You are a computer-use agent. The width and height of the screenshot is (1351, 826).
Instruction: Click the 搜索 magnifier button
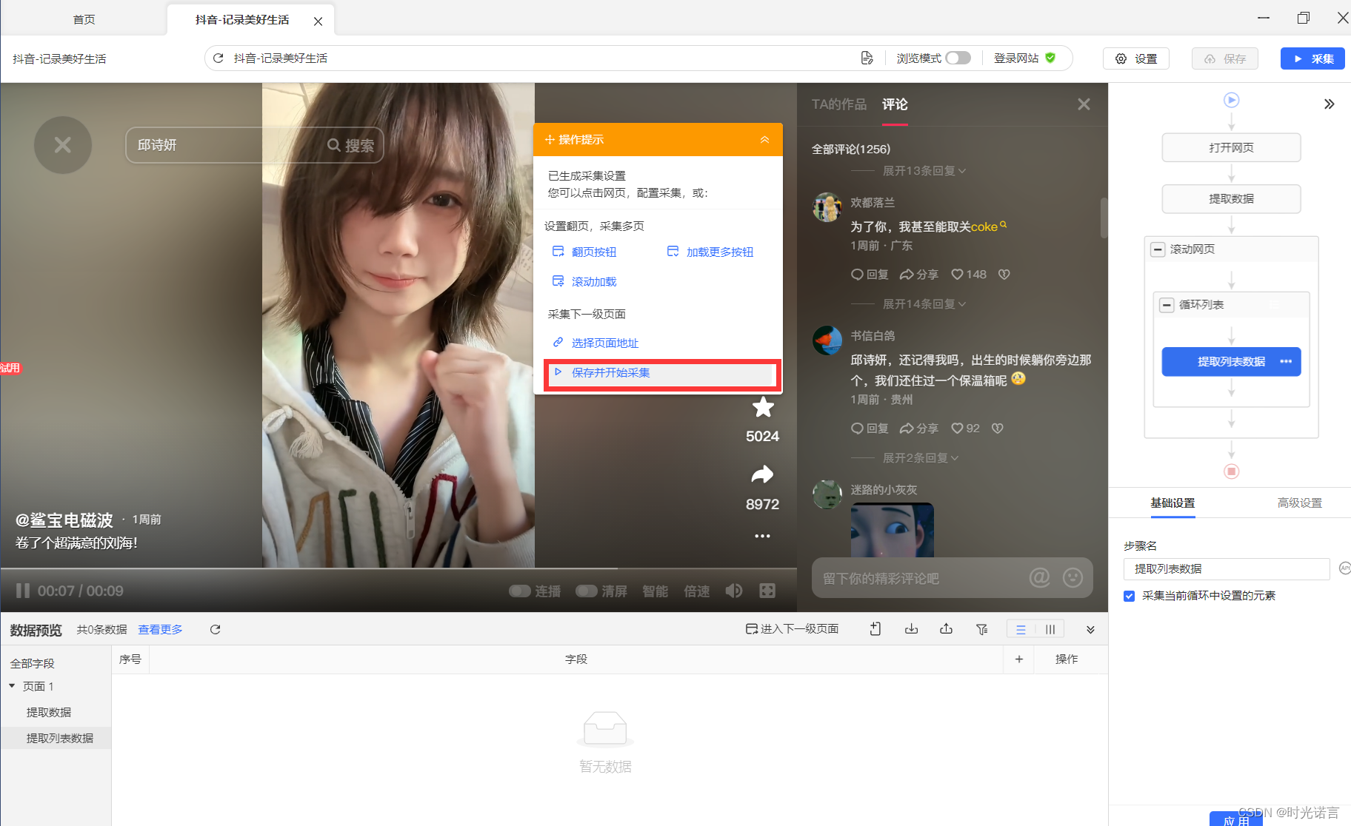tap(351, 145)
